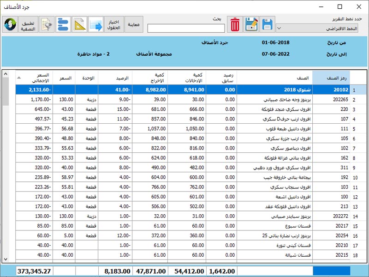369x277 pixels.
Task: Click the 'معاينة' preview button
Action: [134, 24]
